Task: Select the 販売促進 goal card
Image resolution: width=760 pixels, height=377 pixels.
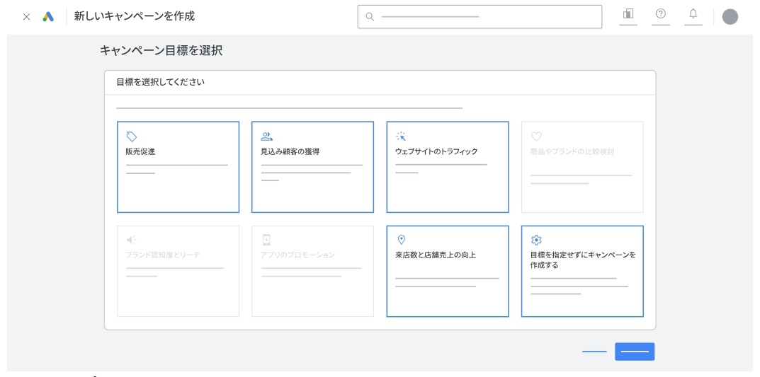Action: [x=178, y=167]
